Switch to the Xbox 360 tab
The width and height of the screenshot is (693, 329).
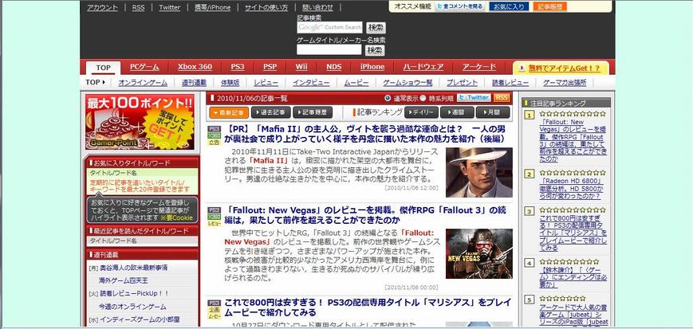195,67
